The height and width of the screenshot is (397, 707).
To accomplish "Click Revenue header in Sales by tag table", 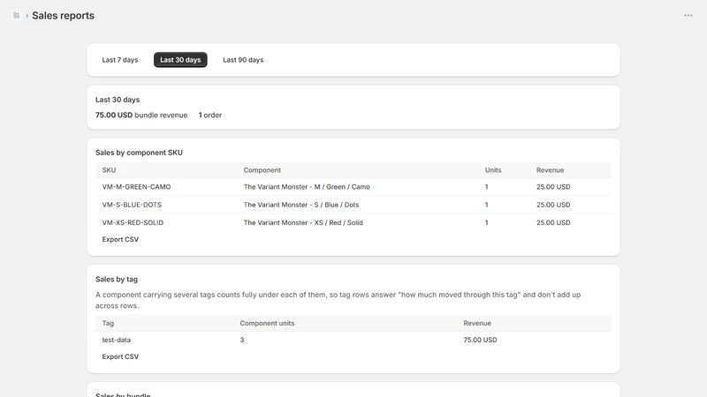I will (x=477, y=323).
